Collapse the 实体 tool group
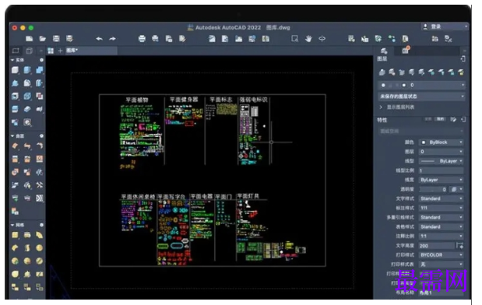The width and height of the screenshot is (482, 305). tap(12, 60)
